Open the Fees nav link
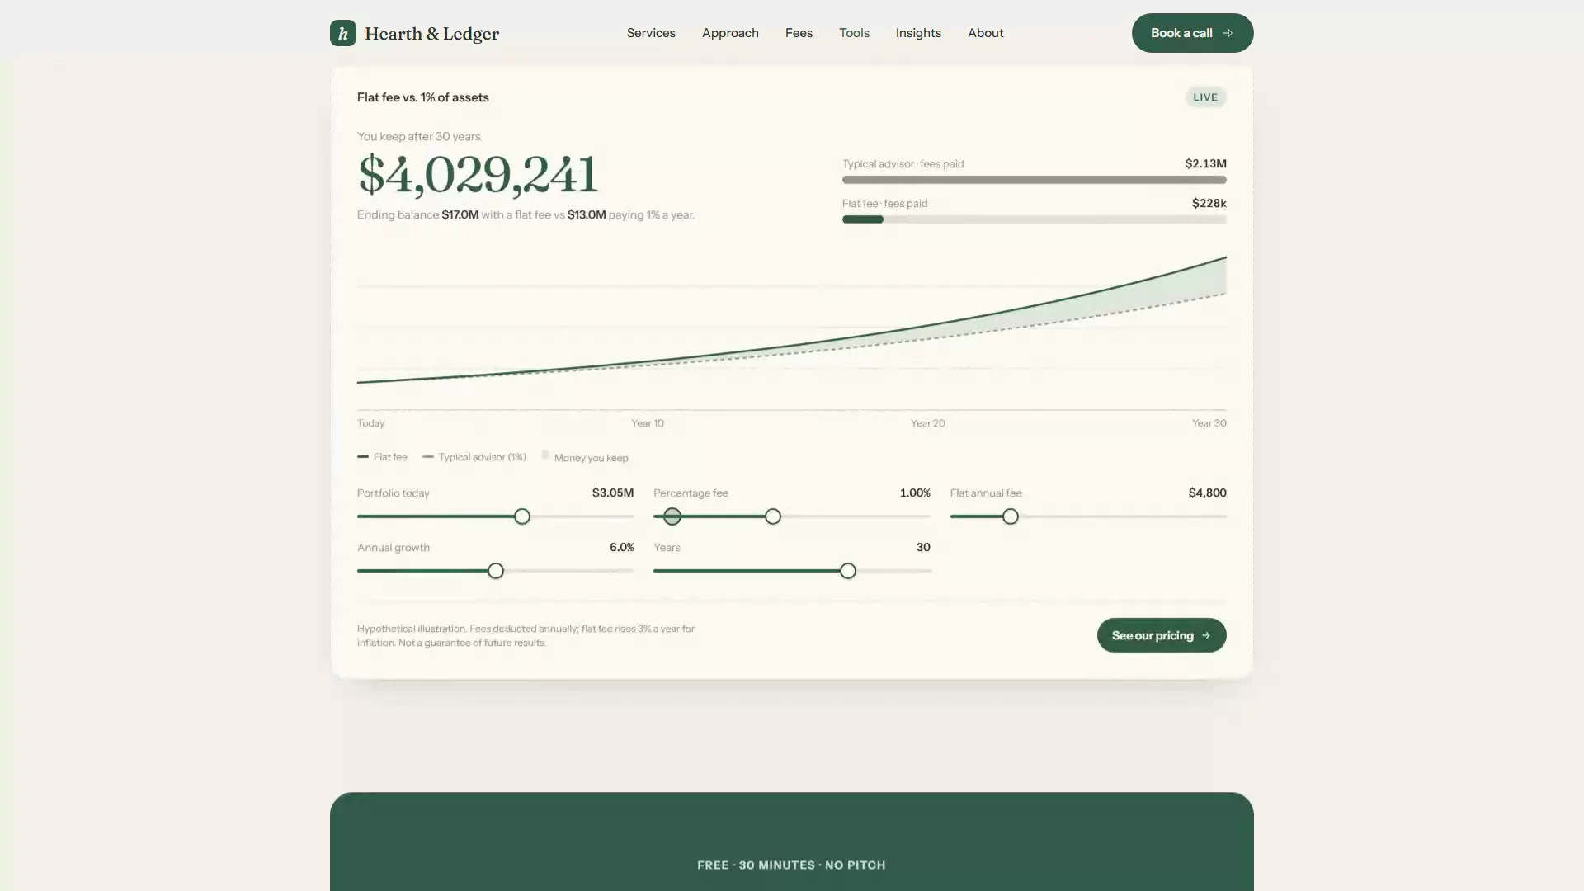Image resolution: width=1584 pixels, height=891 pixels. [799, 33]
